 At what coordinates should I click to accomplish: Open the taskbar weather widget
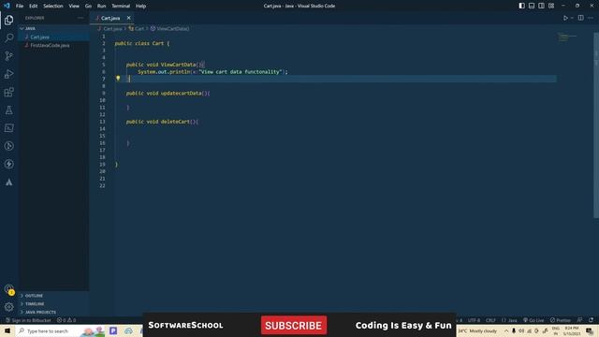(x=478, y=330)
